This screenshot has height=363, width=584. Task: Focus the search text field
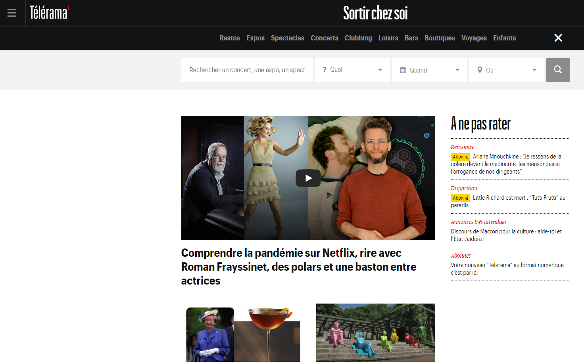(x=247, y=70)
